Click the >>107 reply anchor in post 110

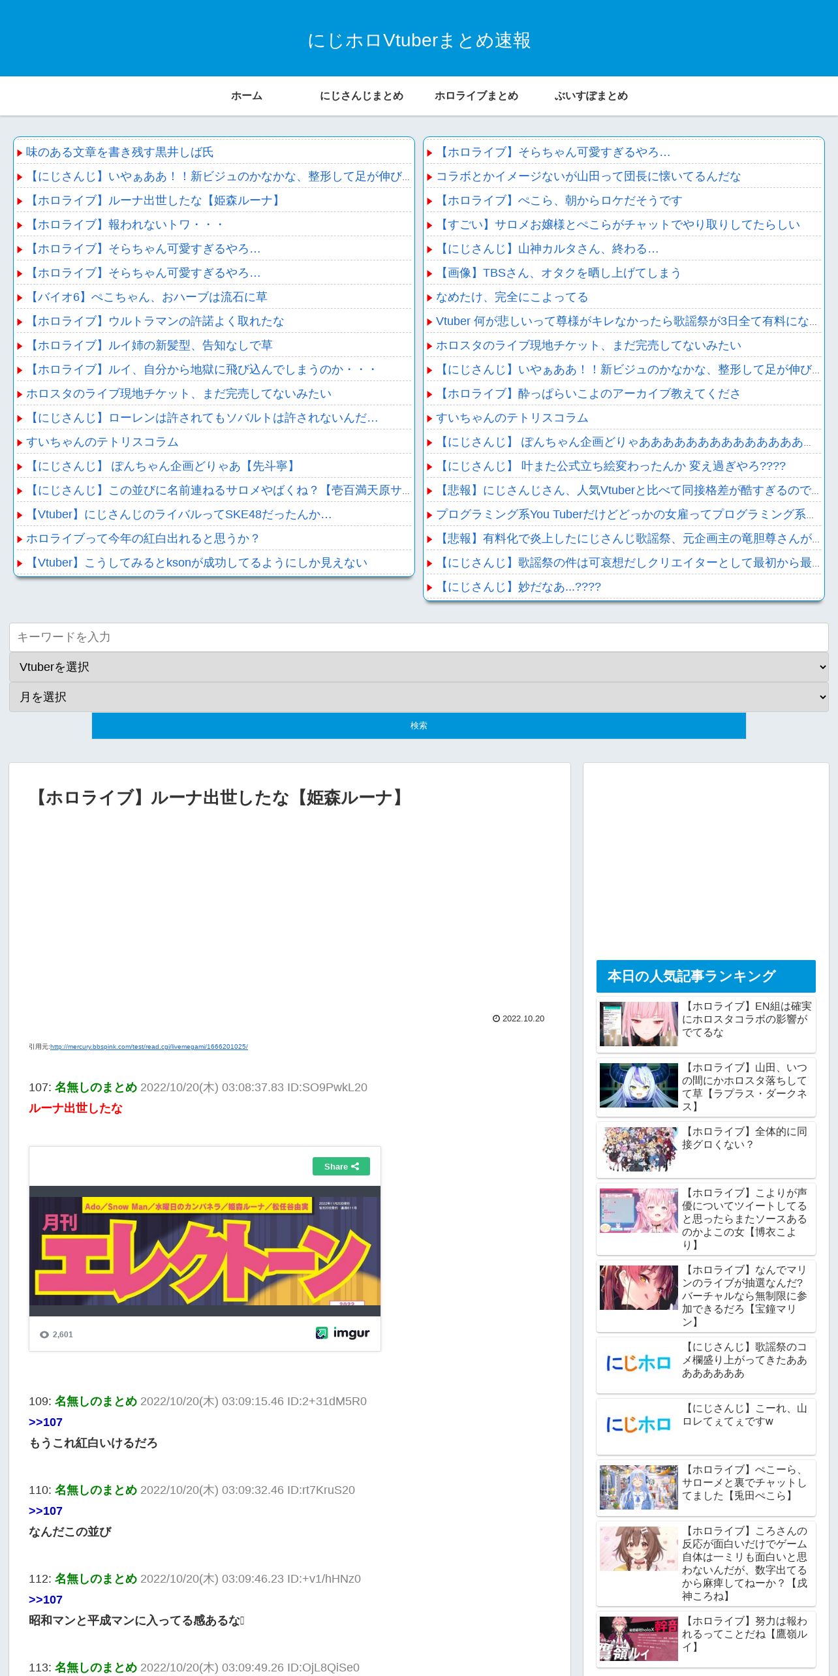click(x=46, y=1511)
